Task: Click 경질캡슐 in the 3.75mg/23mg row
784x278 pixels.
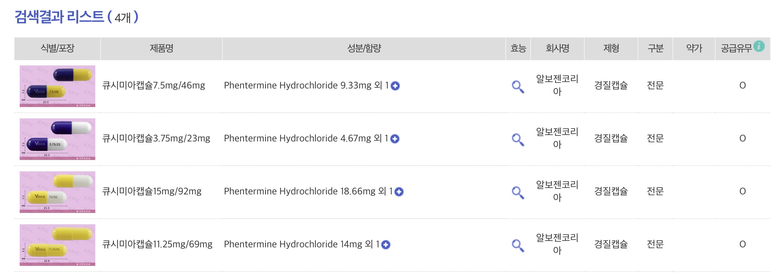Action: pos(611,138)
